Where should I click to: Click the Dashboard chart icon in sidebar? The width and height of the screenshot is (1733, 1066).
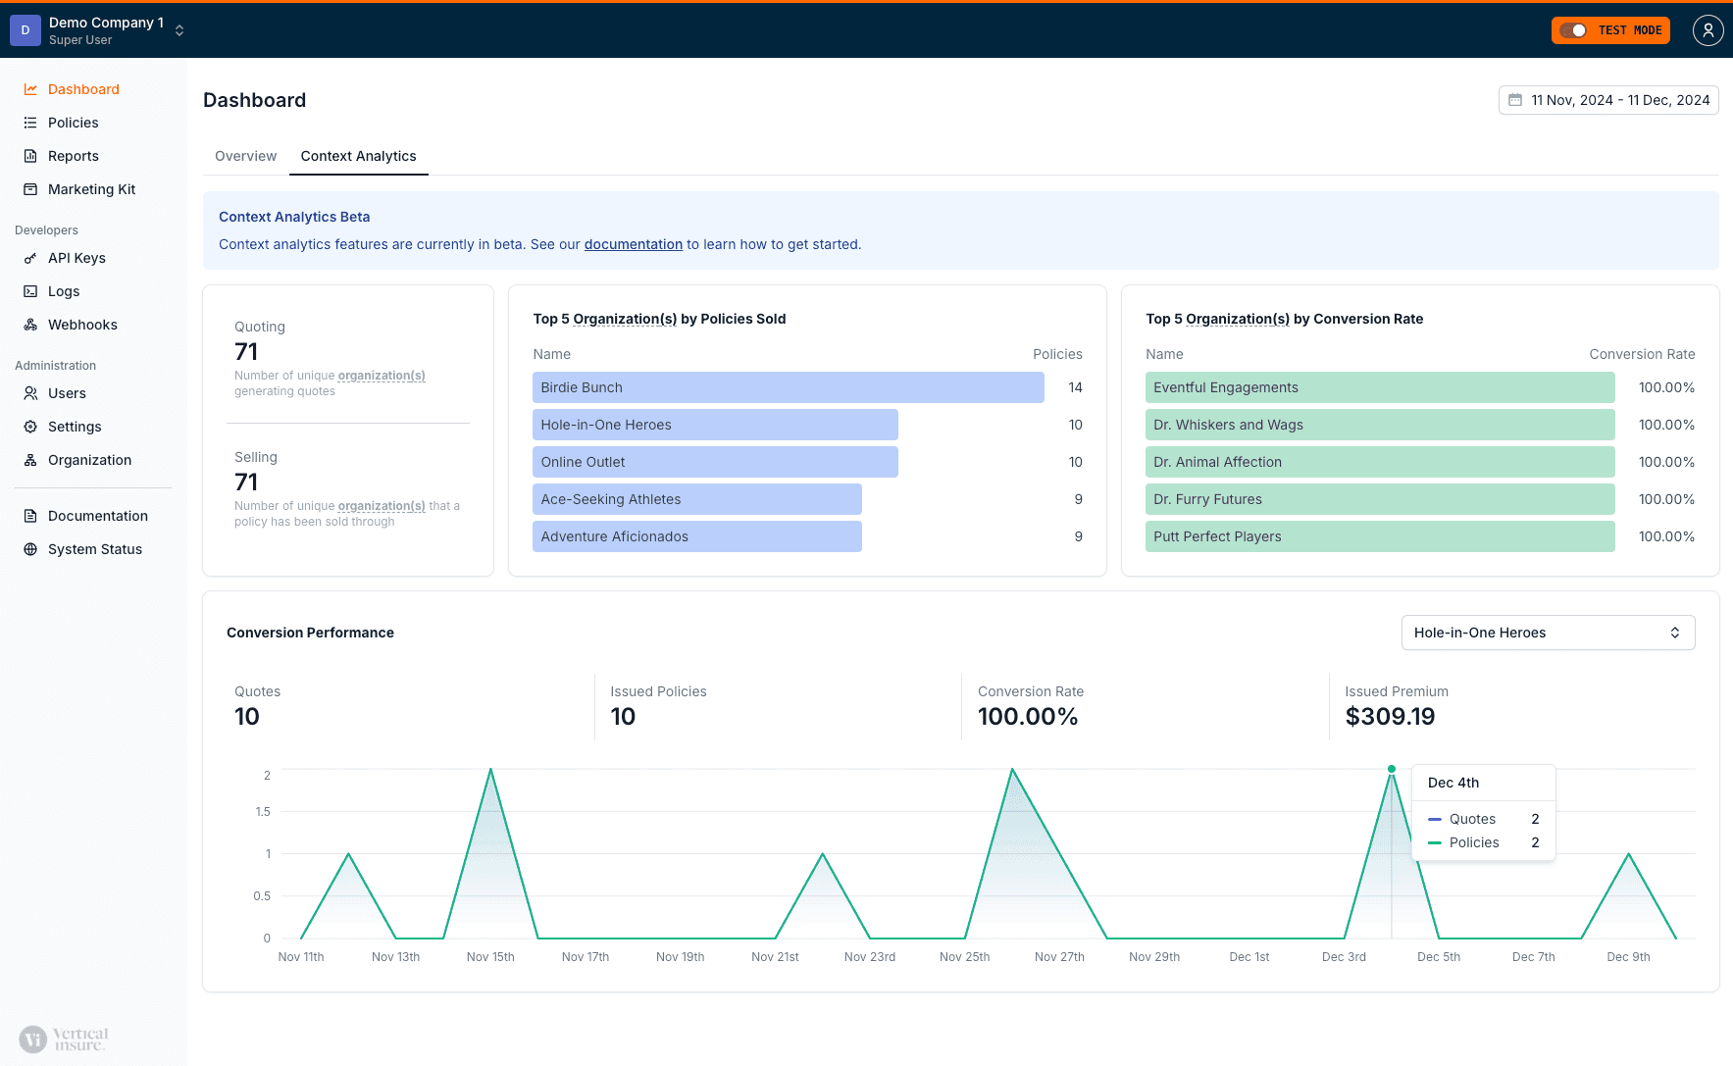pyautogui.click(x=30, y=89)
